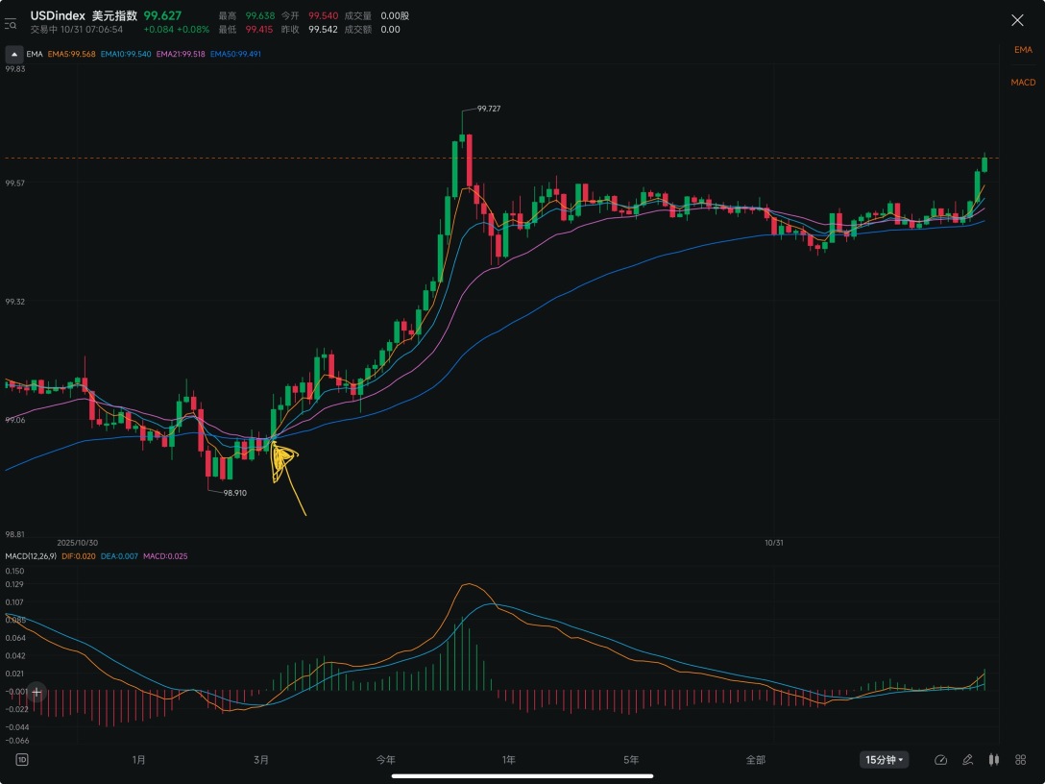The height and width of the screenshot is (784, 1045).
Task: Switch chart type with candlestick icon
Action: 994,760
